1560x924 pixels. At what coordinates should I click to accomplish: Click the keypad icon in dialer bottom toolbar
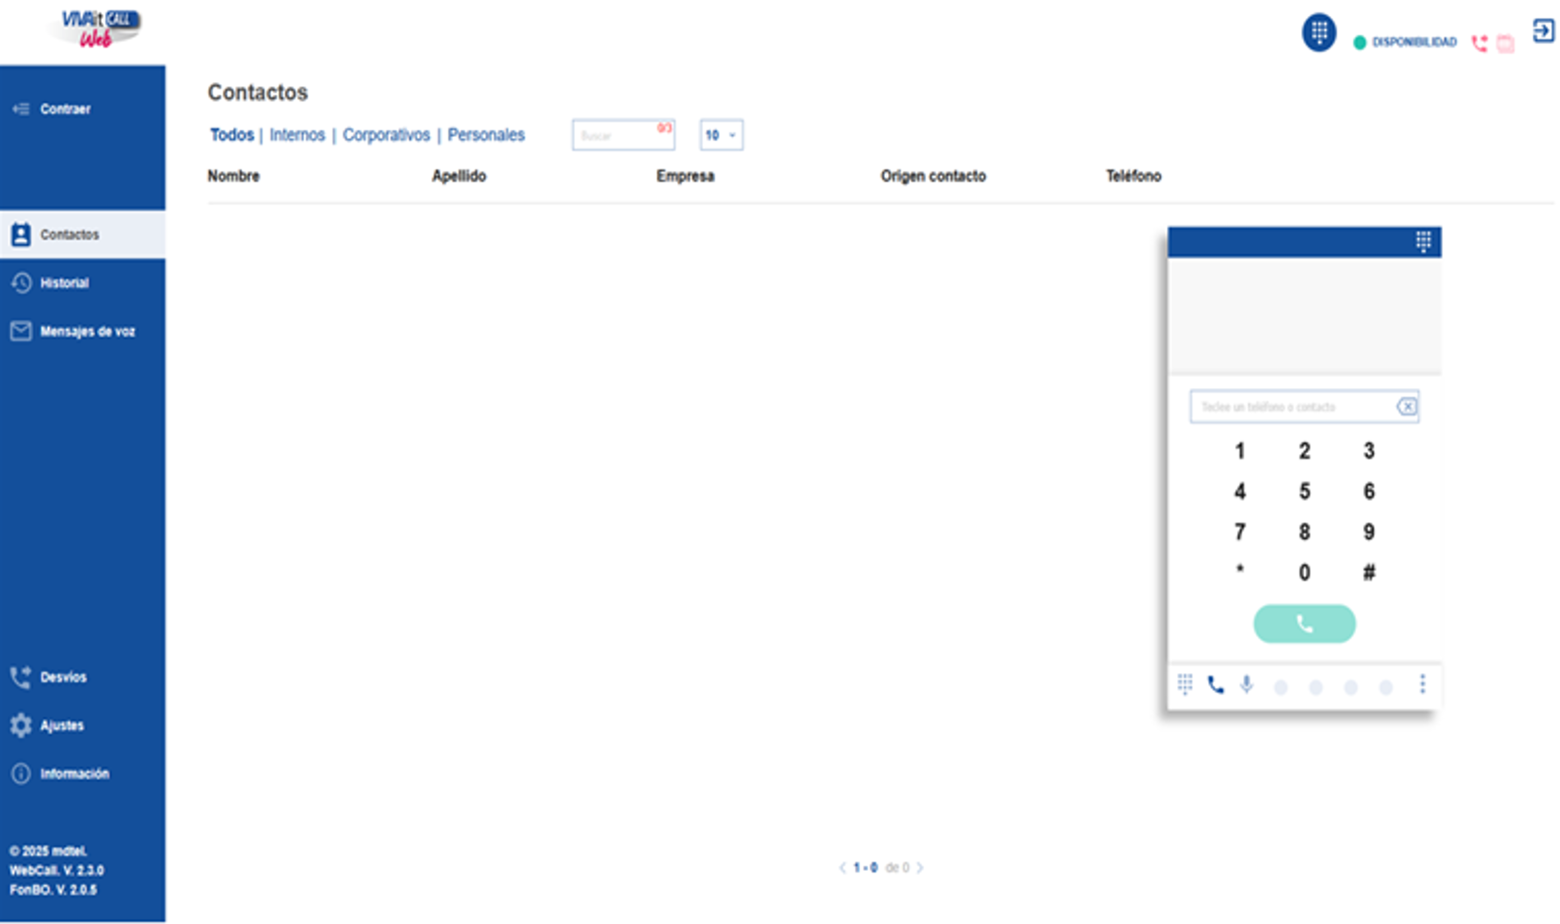point(1185,684)
